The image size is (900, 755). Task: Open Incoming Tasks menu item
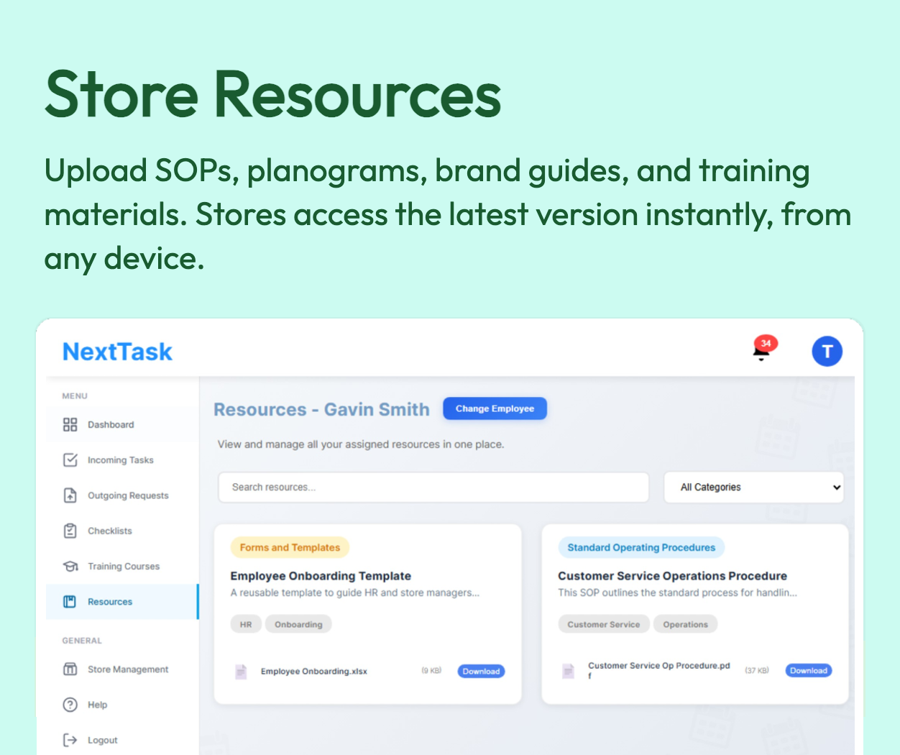tap(122, 460)
